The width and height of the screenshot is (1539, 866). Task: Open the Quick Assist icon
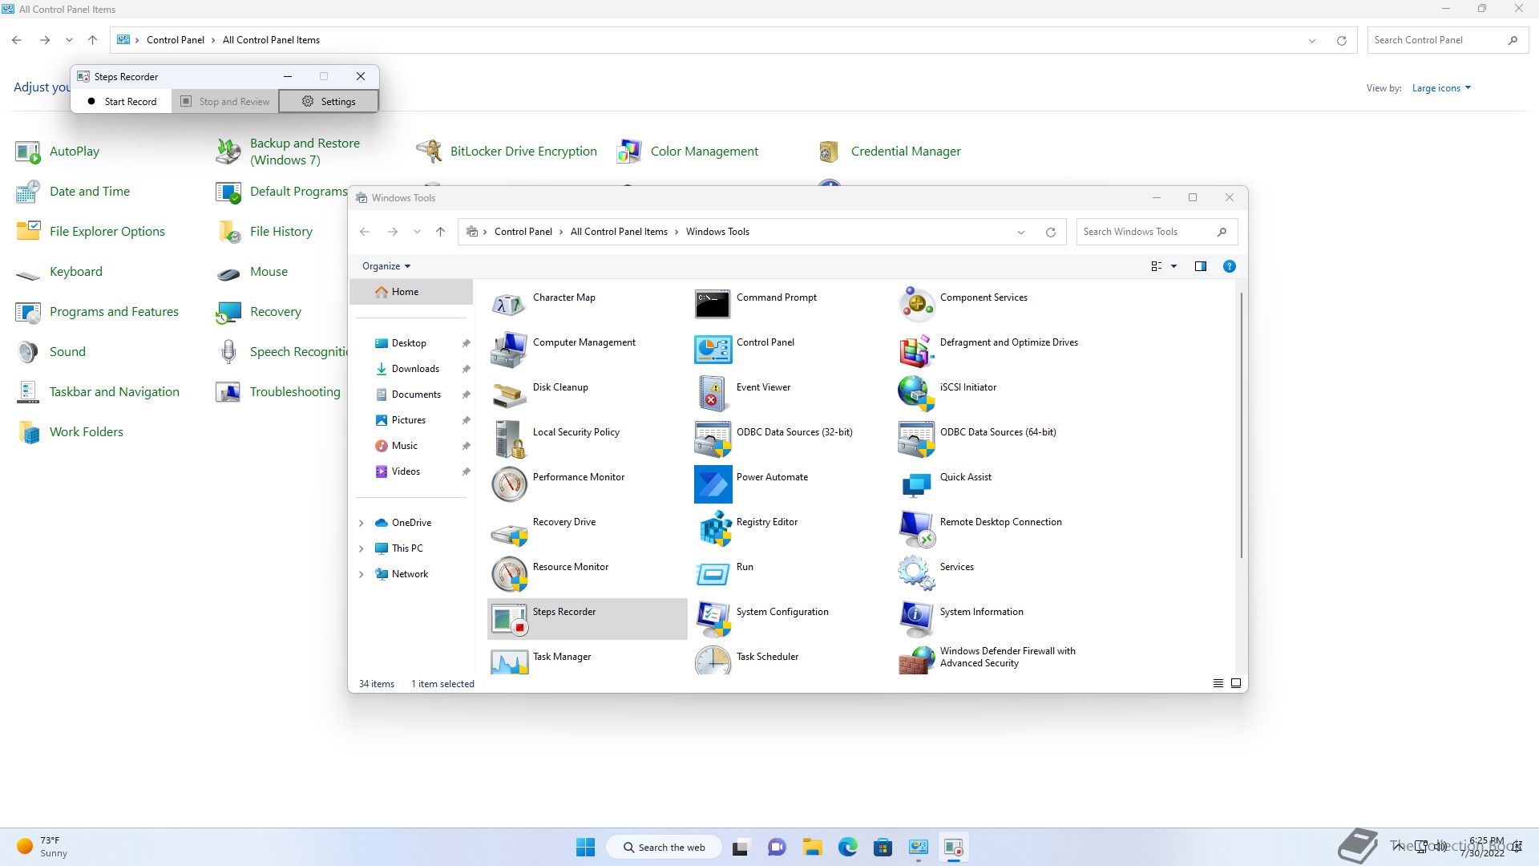916,484
